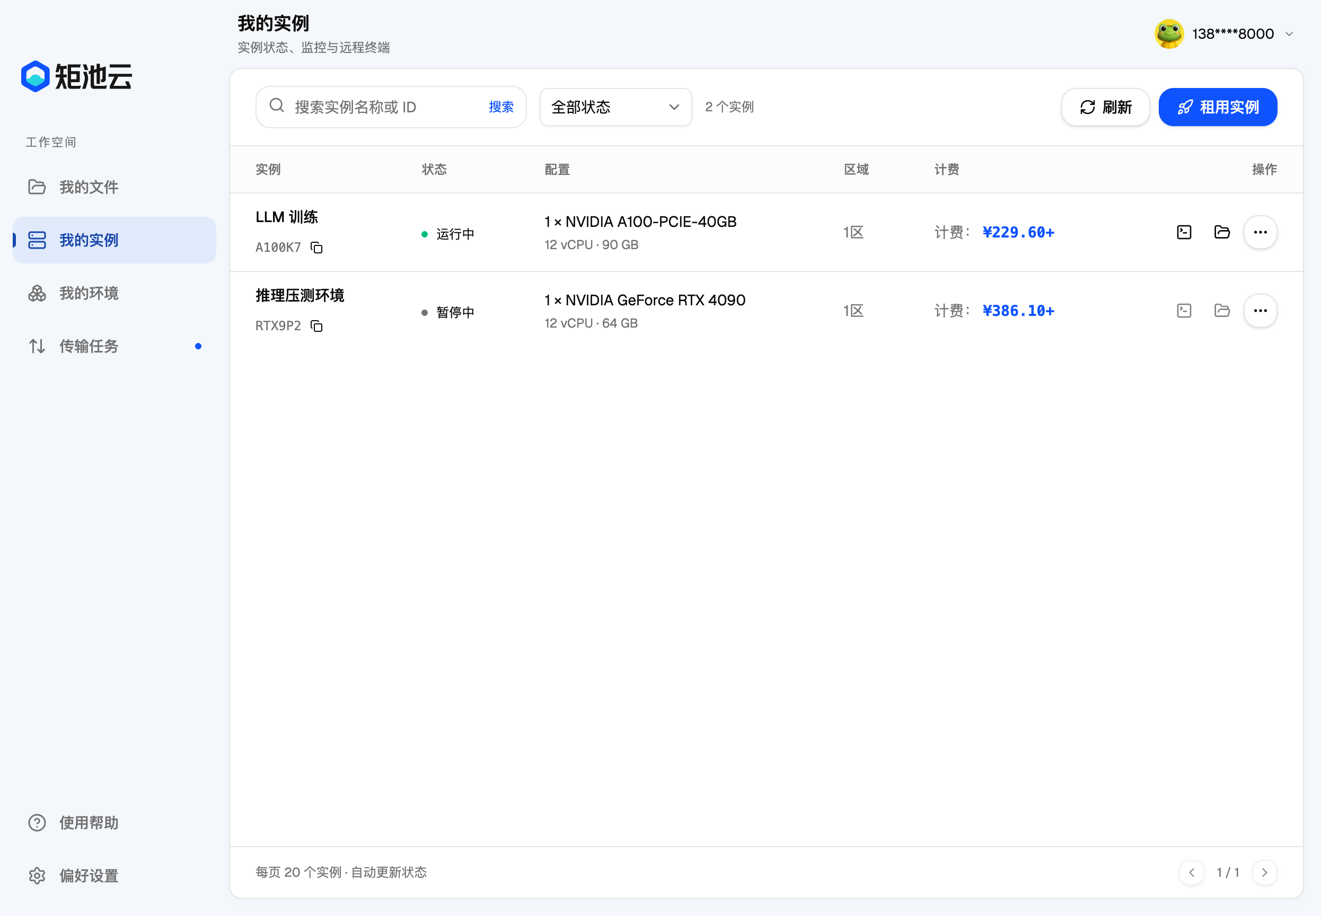Screen dimensions: 1321x916
Task: Click the 运行中 status label
Action: point(455,234)
